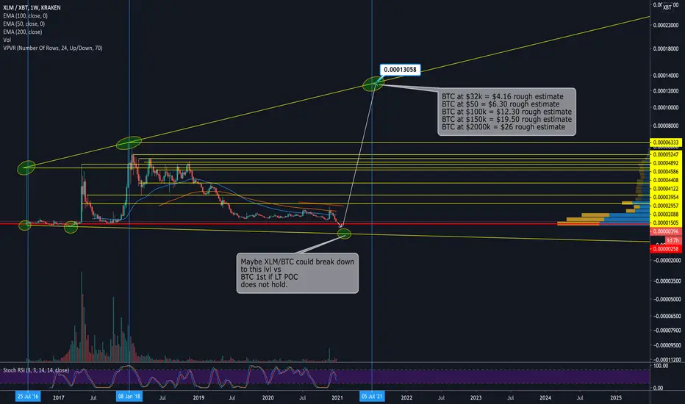This screenshot has width=685, height=404.
Task: Select the green ellipse under the breakdown arrow
Action: coord(344,234)
